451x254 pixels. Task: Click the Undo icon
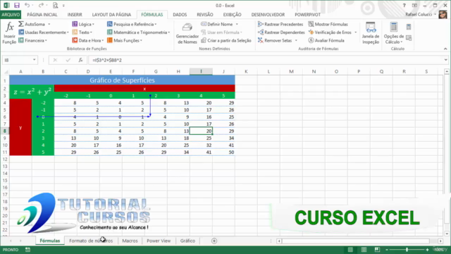pos(27,5)
